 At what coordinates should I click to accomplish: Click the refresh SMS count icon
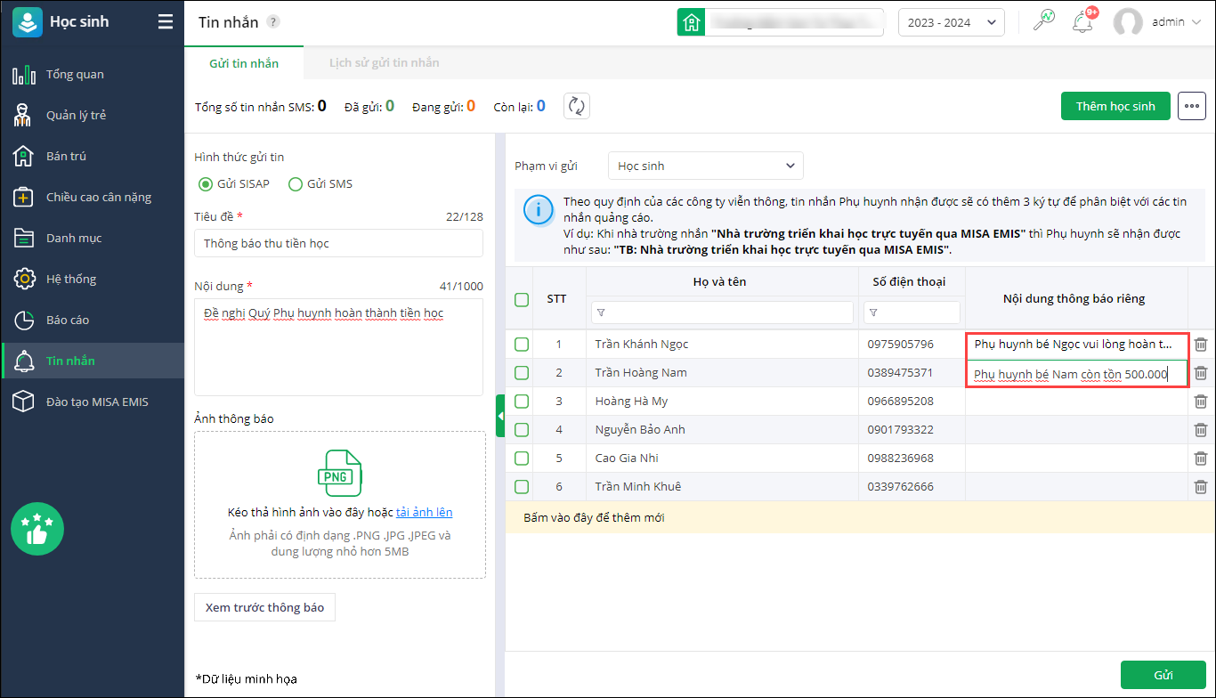(x=577, y=106)
